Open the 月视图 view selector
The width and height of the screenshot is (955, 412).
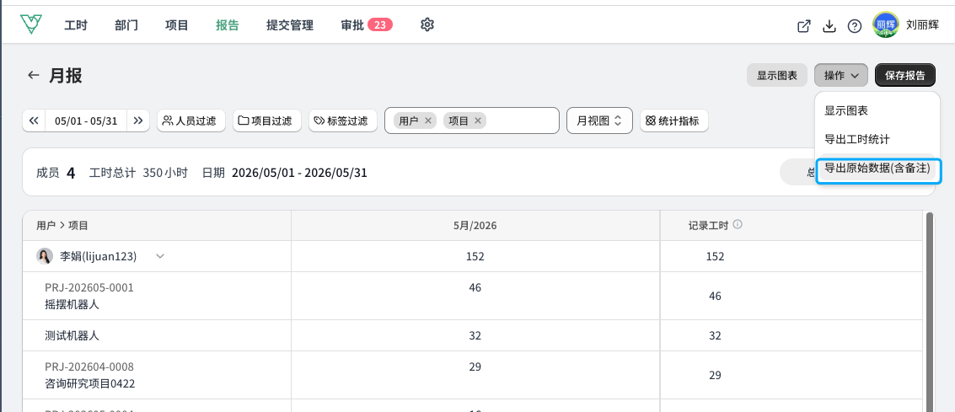coord(599,120)
